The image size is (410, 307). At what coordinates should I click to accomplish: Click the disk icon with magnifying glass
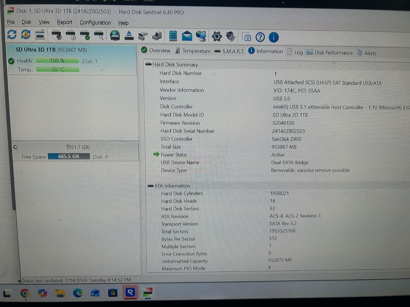99,36
